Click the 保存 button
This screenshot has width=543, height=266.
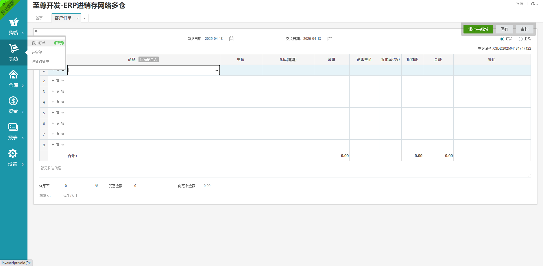tap(505, 29)
